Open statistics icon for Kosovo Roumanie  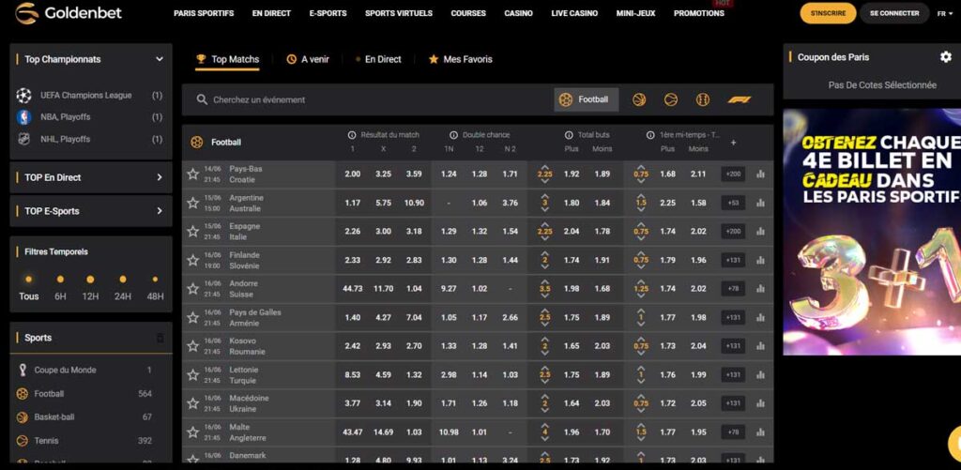[x=760, y=345]
